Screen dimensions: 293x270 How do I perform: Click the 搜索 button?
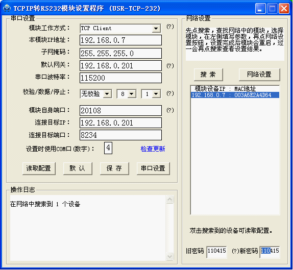(208, 75)
